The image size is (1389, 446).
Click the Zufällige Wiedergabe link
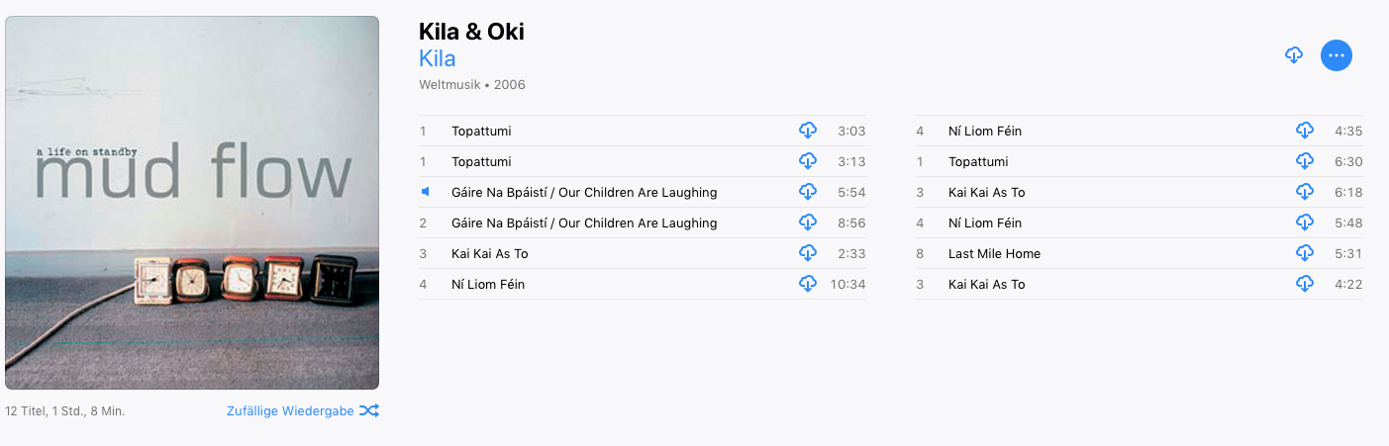point(289,410)
